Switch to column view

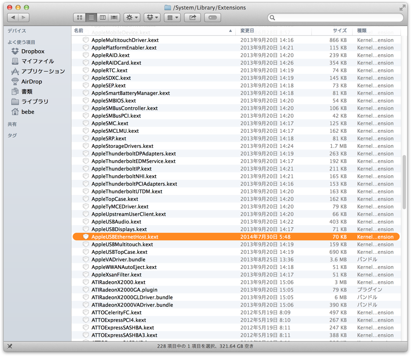102,17
